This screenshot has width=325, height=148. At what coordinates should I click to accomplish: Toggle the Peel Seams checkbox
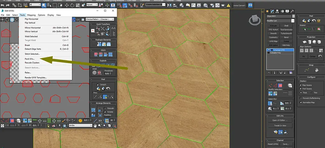pyautogui.click(x=301, y=89)
